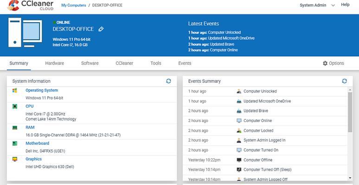The image size is (359, 185).
Task: Click 'Comet Lake 14nm Technology' text
Action: pos(51,119)
